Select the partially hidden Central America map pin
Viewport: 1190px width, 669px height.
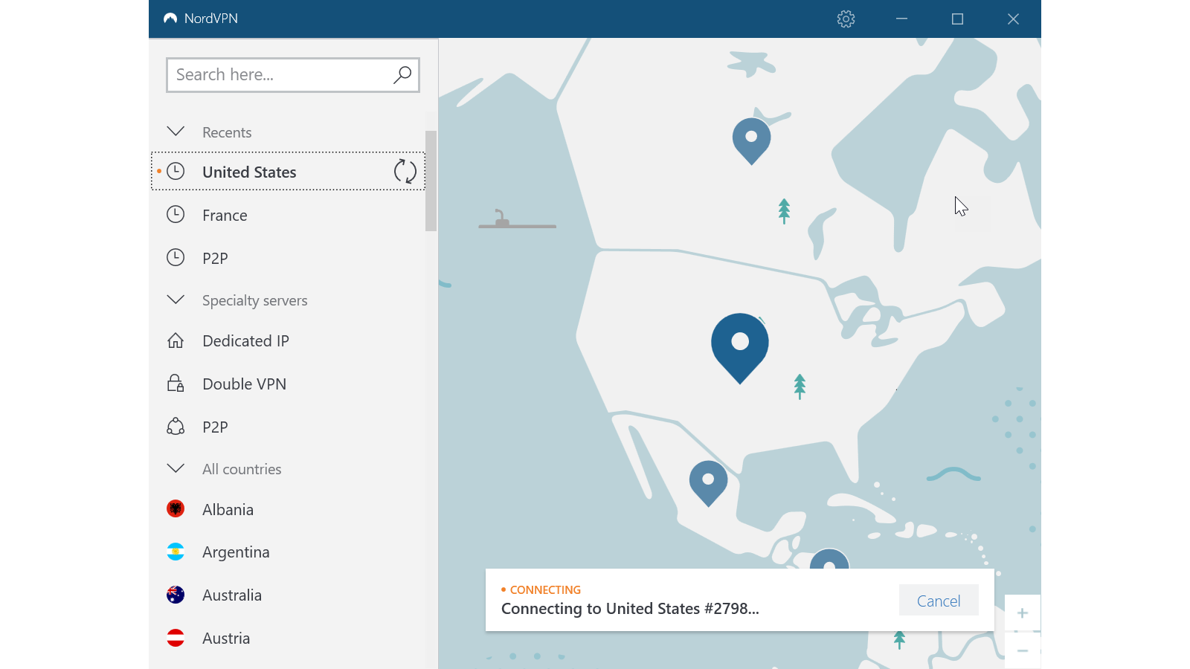point(829,559)
